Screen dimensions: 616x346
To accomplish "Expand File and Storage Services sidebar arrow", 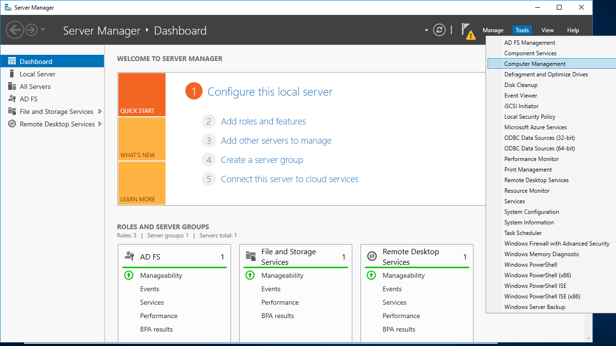I will coord(100,111).
